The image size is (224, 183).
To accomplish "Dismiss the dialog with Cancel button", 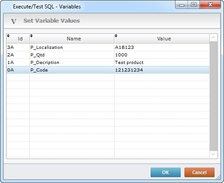I will [200, 172].
